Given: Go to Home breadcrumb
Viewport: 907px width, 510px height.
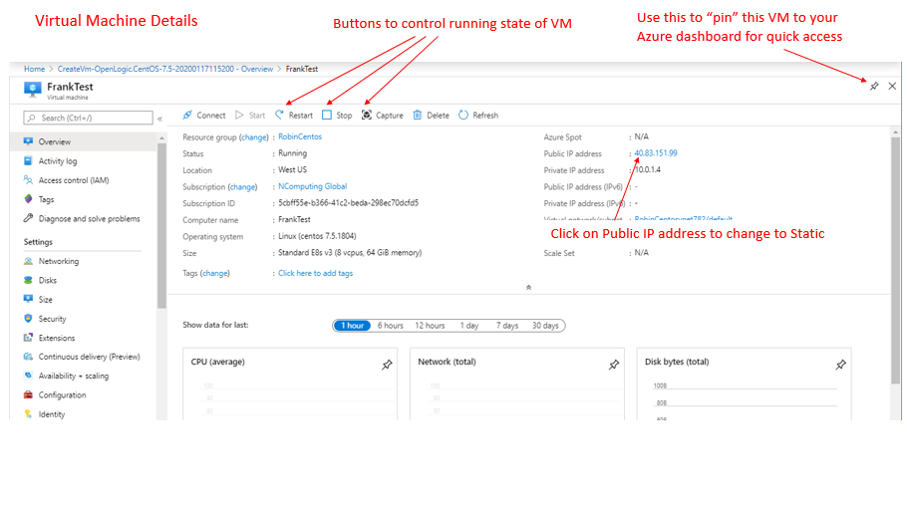Looking at the screenshot, I should (34, 69).
